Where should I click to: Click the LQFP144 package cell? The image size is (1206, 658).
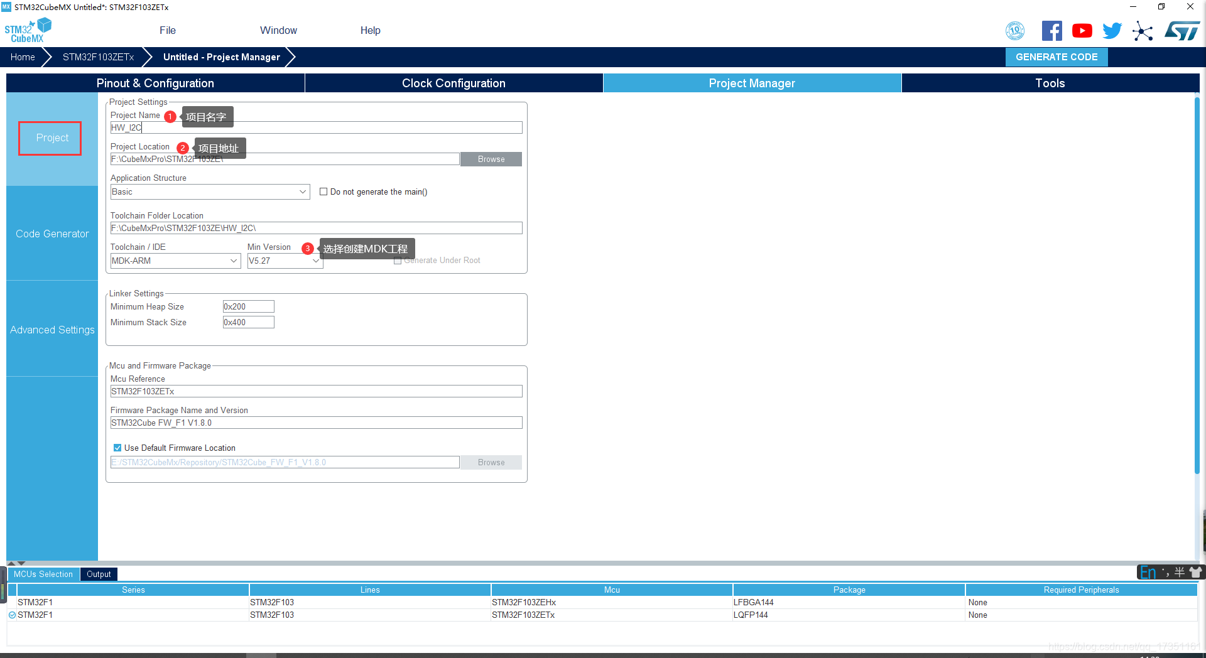pos(849,615)
